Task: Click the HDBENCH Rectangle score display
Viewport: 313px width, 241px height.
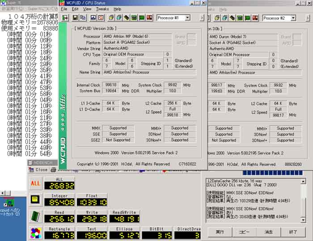Action: pyautogui.click(x=59, y=236)
